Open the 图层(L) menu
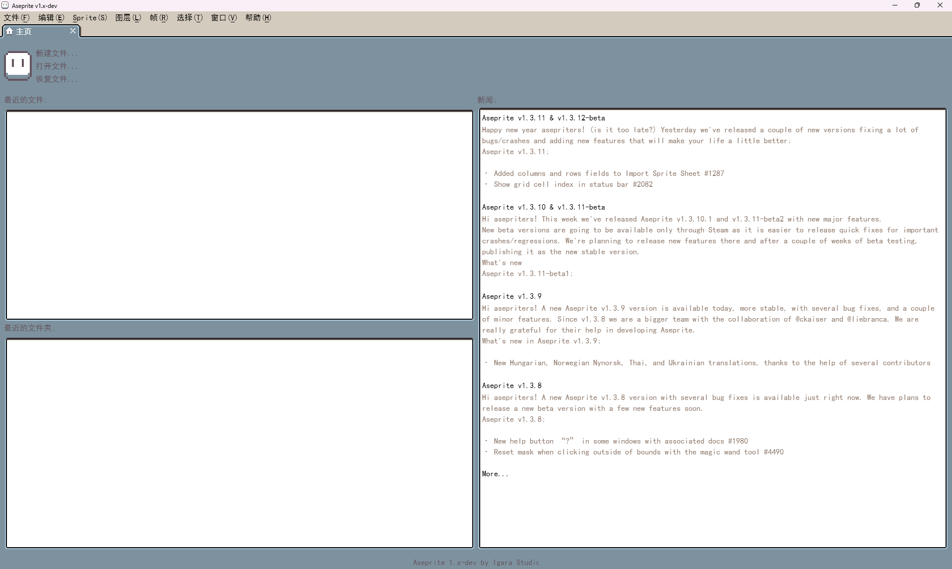The image size is (952, 569). 128,18
